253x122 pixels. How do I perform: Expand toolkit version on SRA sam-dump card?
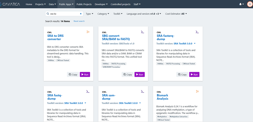click(140, 103)
